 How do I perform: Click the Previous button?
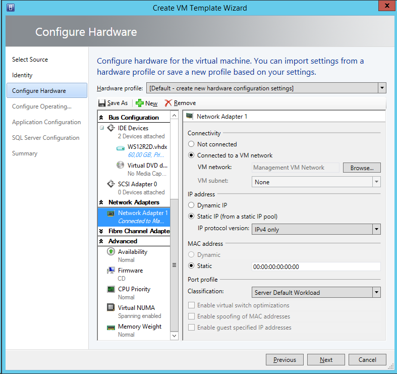click(x=285, y=359)
